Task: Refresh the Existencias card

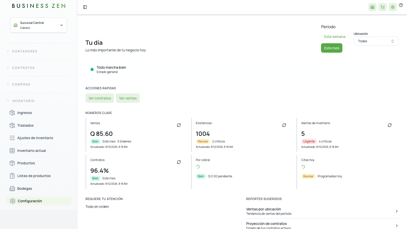Action: click(x=284, y=125)
